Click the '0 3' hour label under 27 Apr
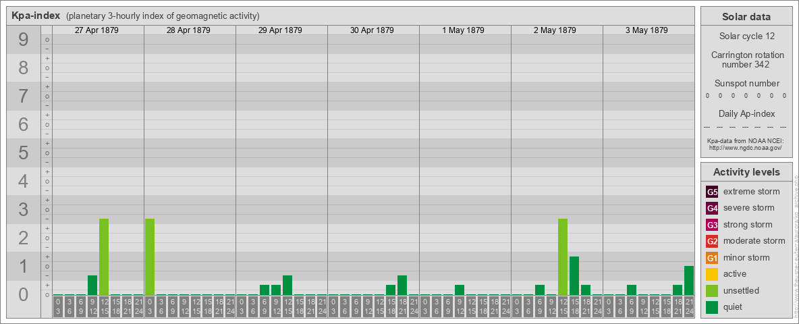Viewport: 799px width, 324px height. pyautogui.click(x=58, y=306)
